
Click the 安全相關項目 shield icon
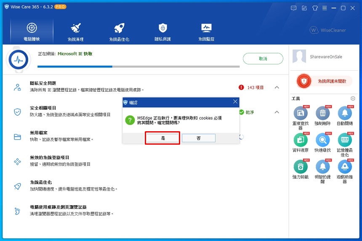point(17,112)
